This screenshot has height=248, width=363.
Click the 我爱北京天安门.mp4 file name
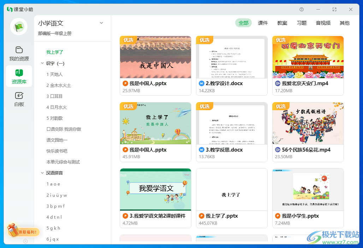coord(305,83)
